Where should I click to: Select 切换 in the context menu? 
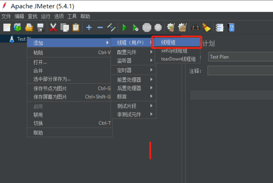(69, 123)
